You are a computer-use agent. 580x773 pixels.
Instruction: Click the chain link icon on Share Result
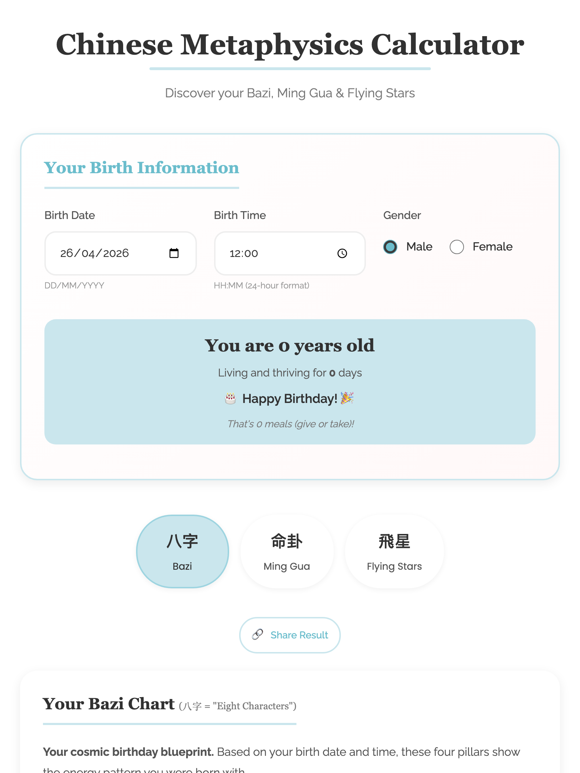[x=257, y=635]
